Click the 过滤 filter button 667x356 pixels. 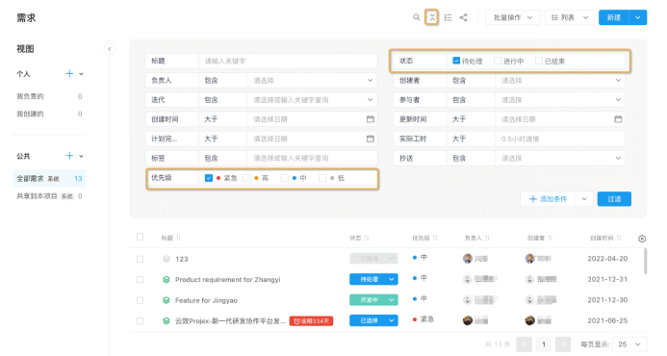[614, 199]
